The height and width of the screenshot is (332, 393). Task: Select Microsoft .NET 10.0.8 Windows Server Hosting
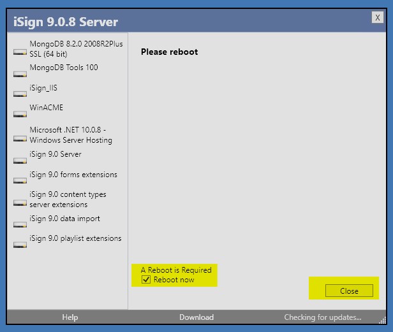click(x=71, y=135)
